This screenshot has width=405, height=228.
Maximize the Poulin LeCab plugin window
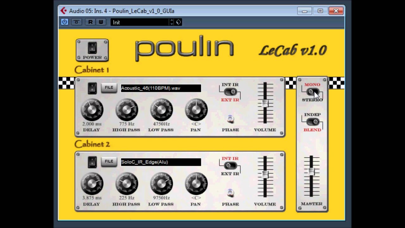(320, 11)
